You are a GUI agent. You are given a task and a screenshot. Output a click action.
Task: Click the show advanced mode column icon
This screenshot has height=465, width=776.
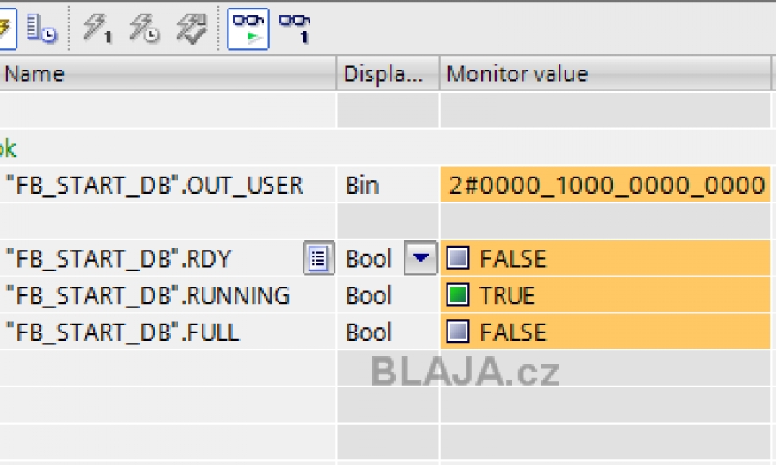pyautogui.click(x=41, y=28)
